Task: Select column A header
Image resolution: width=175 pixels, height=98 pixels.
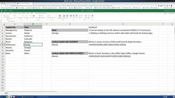Action: [14, 24]
